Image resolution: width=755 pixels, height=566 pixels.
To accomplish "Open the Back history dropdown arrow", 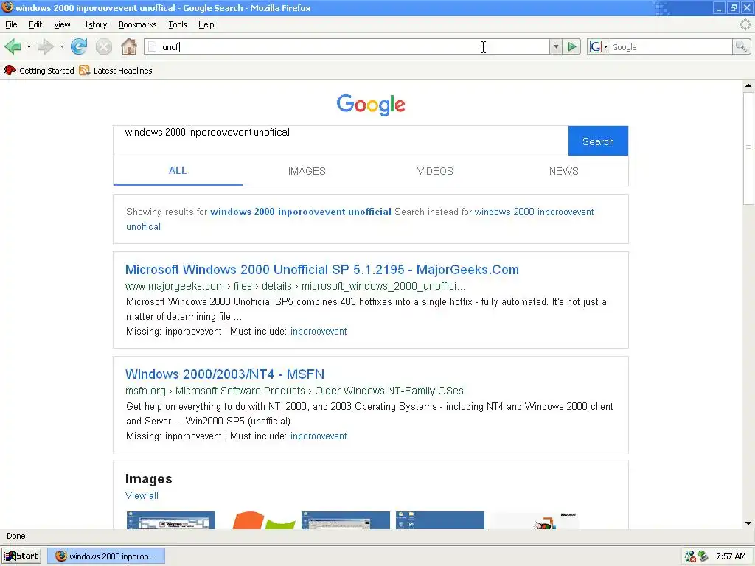I will [29, 46].
